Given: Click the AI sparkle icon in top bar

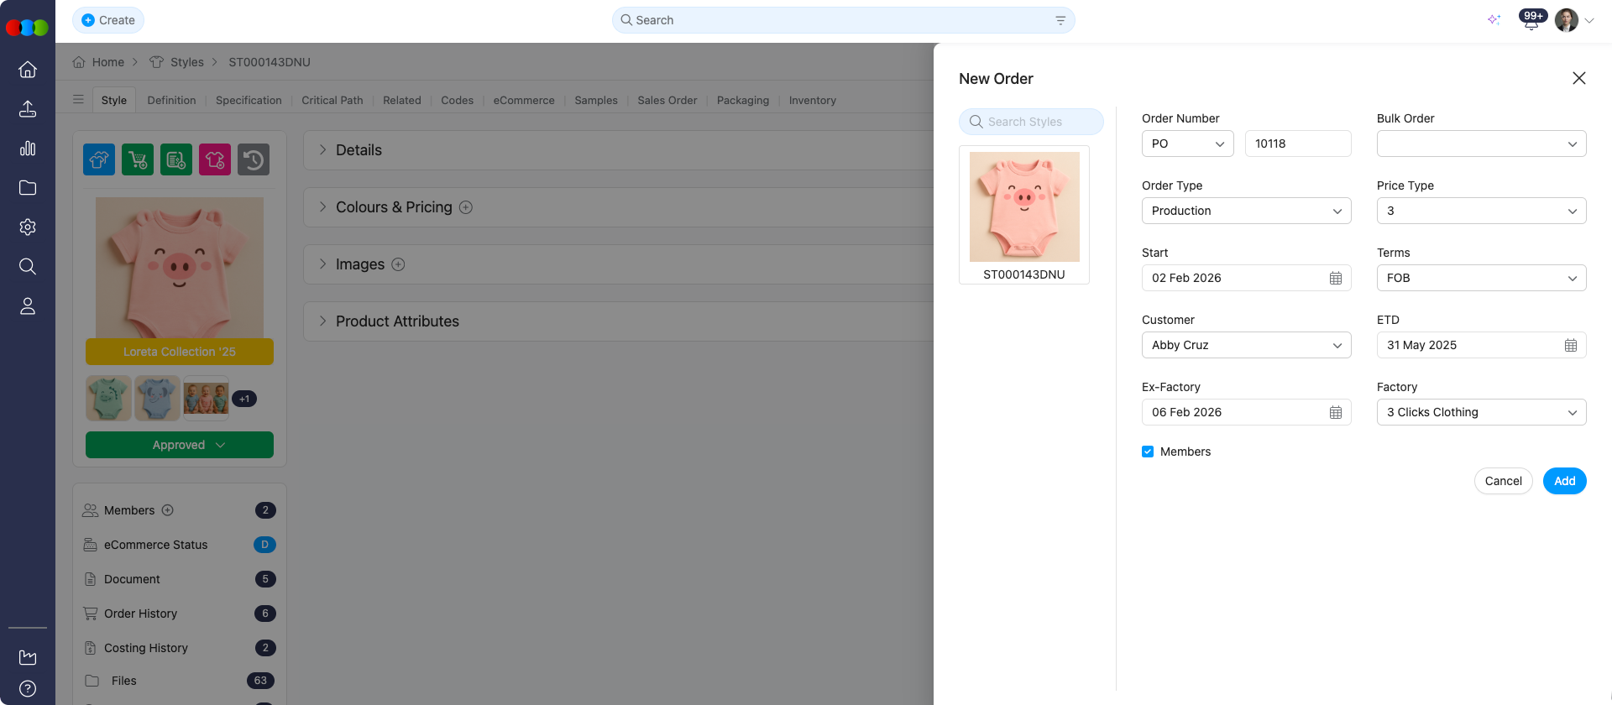Looking at the screenshot, I should 1494,20.
